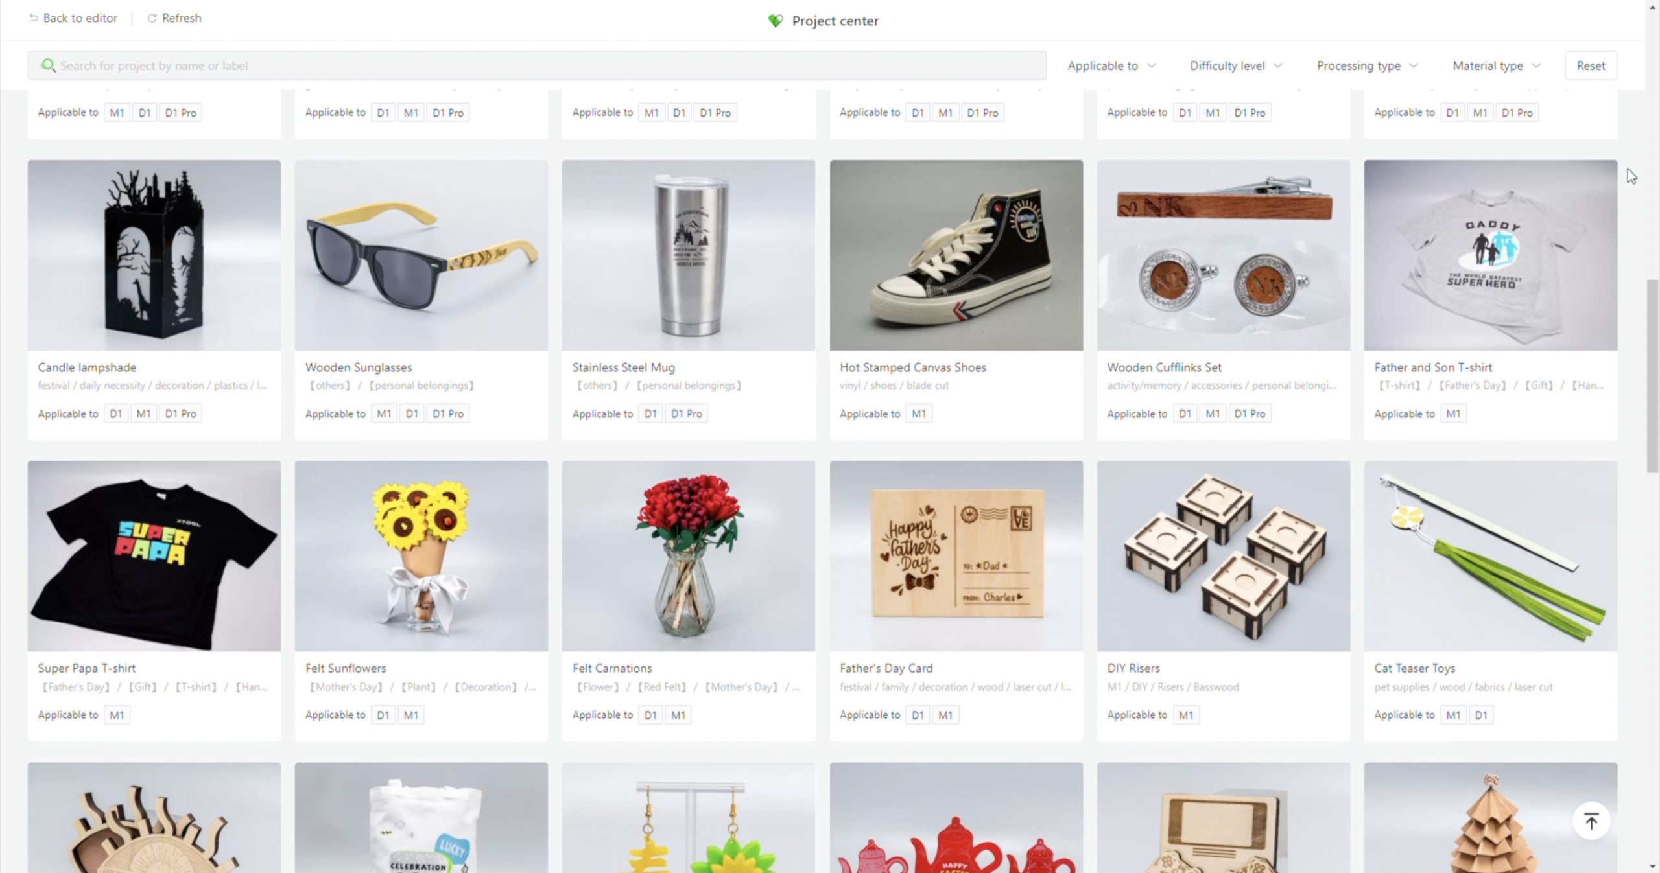Expand the Material type dropdown
The height and width of the screenshot is (873, 1660).
pyautogui.click(x=1496, y=65)
